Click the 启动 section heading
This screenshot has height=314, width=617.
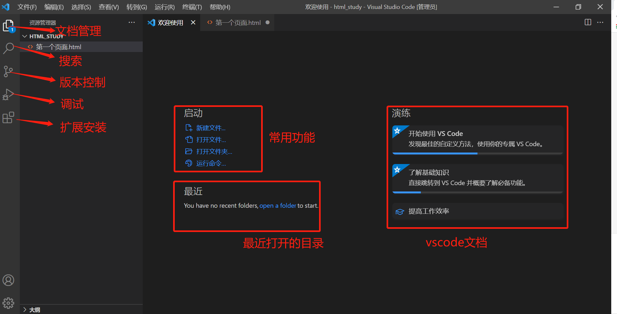(x=193, y=113)
